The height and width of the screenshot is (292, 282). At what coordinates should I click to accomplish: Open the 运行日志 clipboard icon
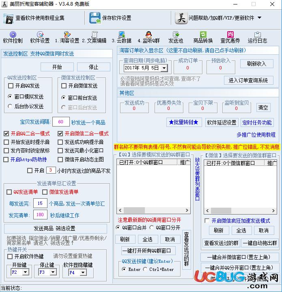click(x=257, y=34)
